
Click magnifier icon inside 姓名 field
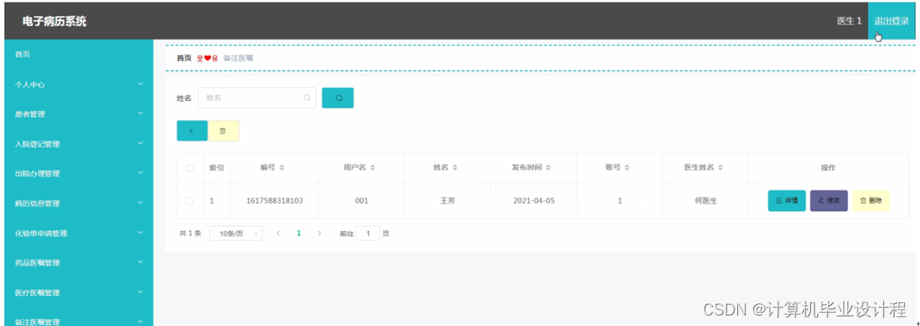pyautogui.click(x=307, y=98)
